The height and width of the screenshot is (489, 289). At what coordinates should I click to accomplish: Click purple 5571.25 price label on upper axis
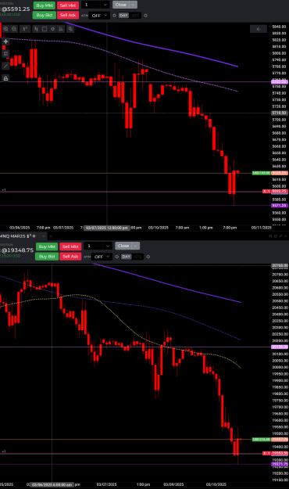(280, 206)
